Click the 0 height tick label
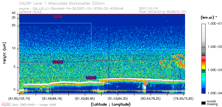The height and width of the screenshot is (107, 222). click(14, 90)
